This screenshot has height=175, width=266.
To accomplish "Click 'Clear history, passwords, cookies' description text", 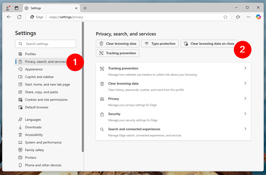I will 146,90.
